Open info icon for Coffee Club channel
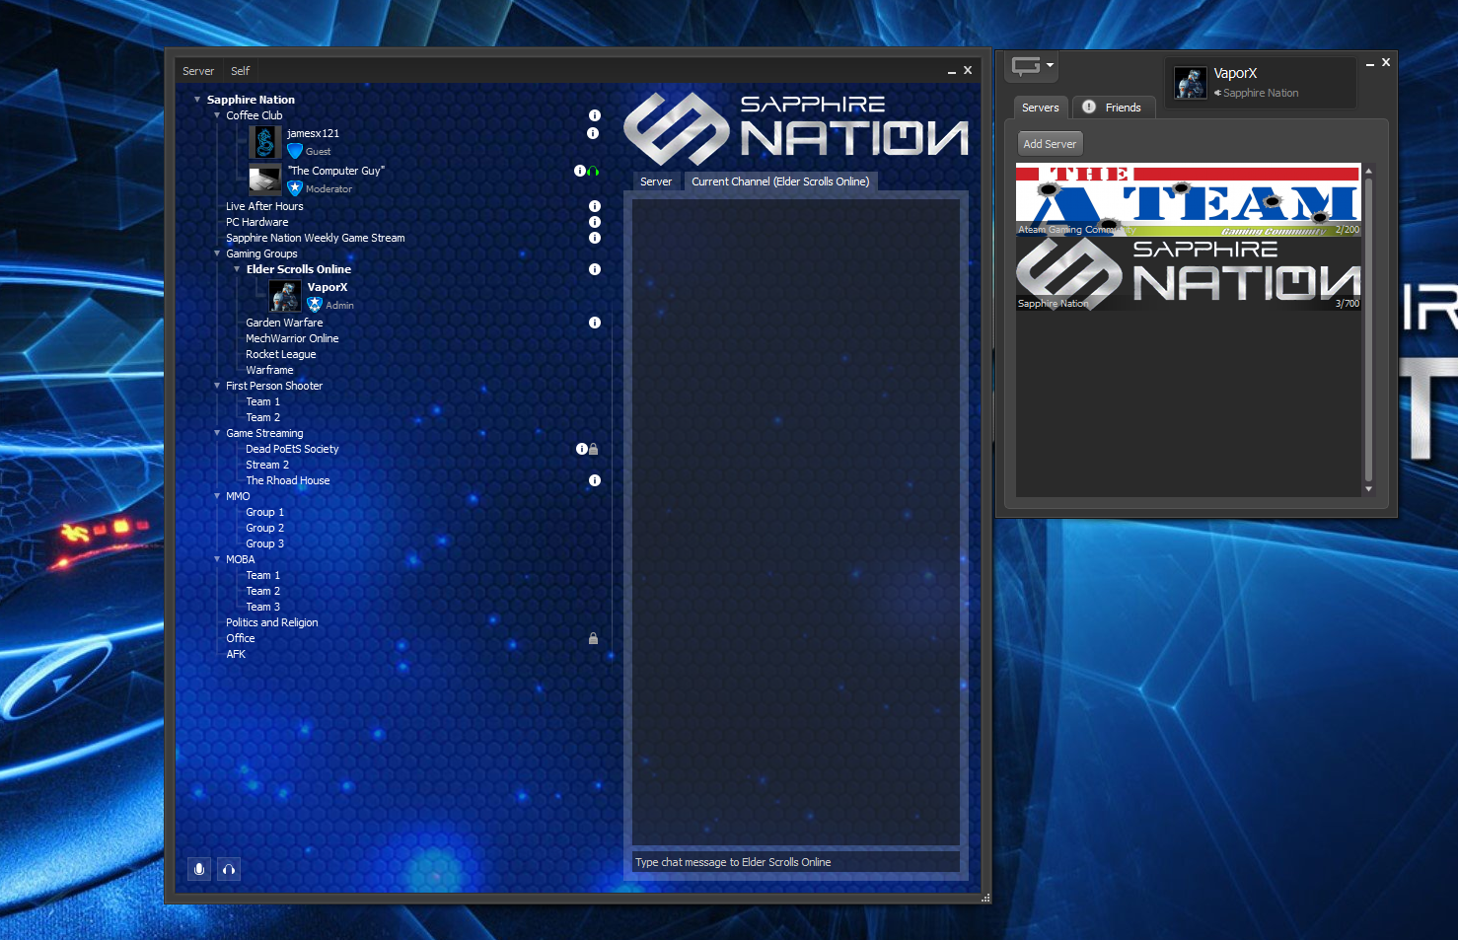 click(x=595, y=115)
